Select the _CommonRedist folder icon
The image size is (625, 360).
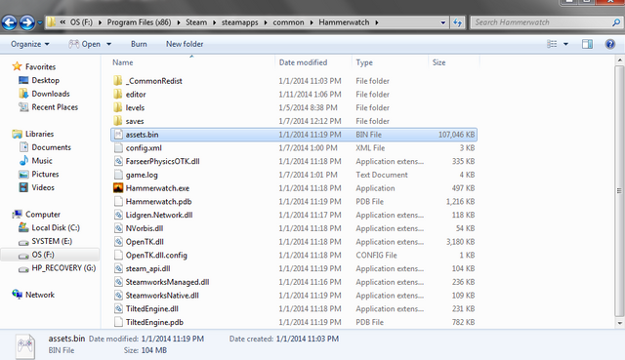[x=117, y=81]
